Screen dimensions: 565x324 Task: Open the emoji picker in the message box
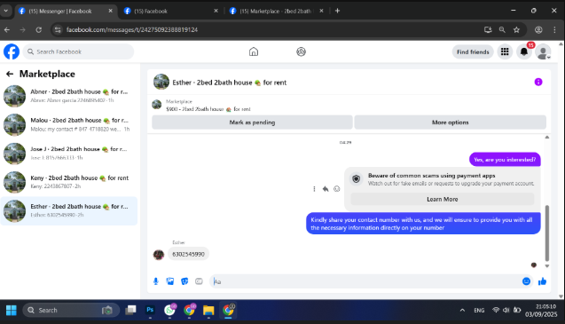(x=526, y=281)
